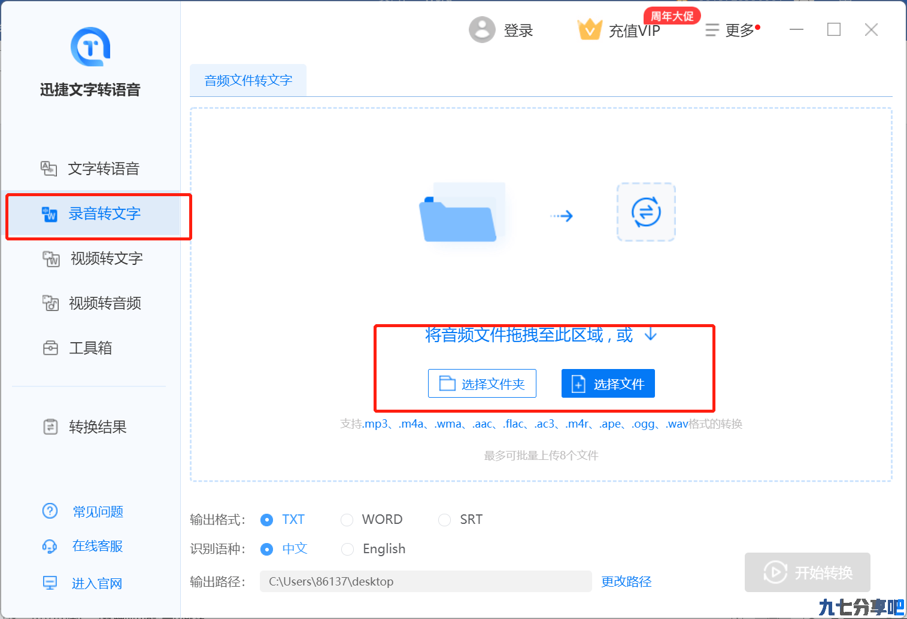Click the 文字转语音 sidebar icon
The image size is (907, 619).
[x=48, y=169]
